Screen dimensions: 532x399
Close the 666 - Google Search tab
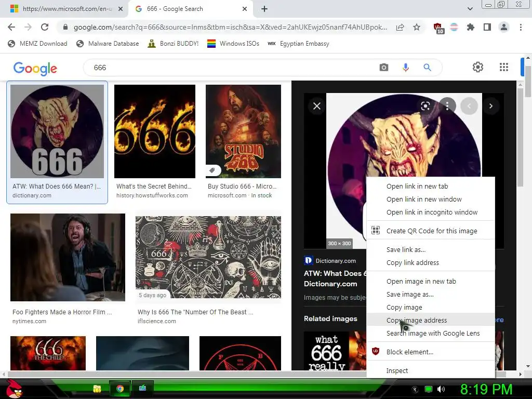[x=245, y=9]
